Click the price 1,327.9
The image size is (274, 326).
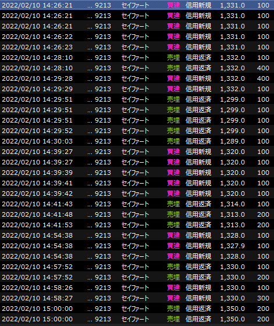[232, 246]
